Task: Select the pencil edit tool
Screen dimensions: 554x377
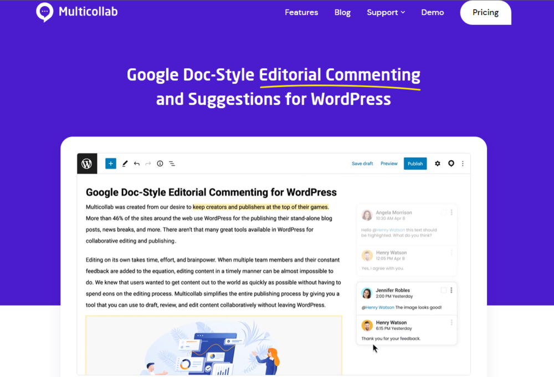Action: [125, 164]
